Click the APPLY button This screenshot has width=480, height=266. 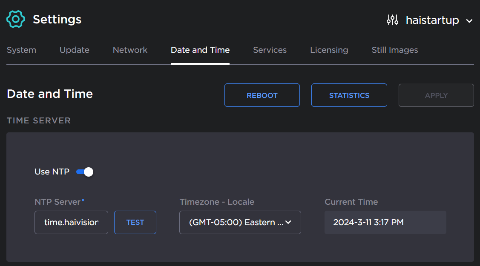coord(436,95)
